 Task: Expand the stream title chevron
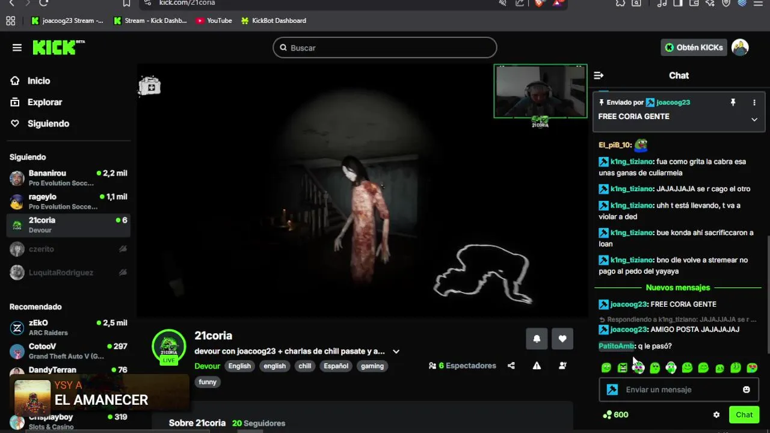point(396,351)
